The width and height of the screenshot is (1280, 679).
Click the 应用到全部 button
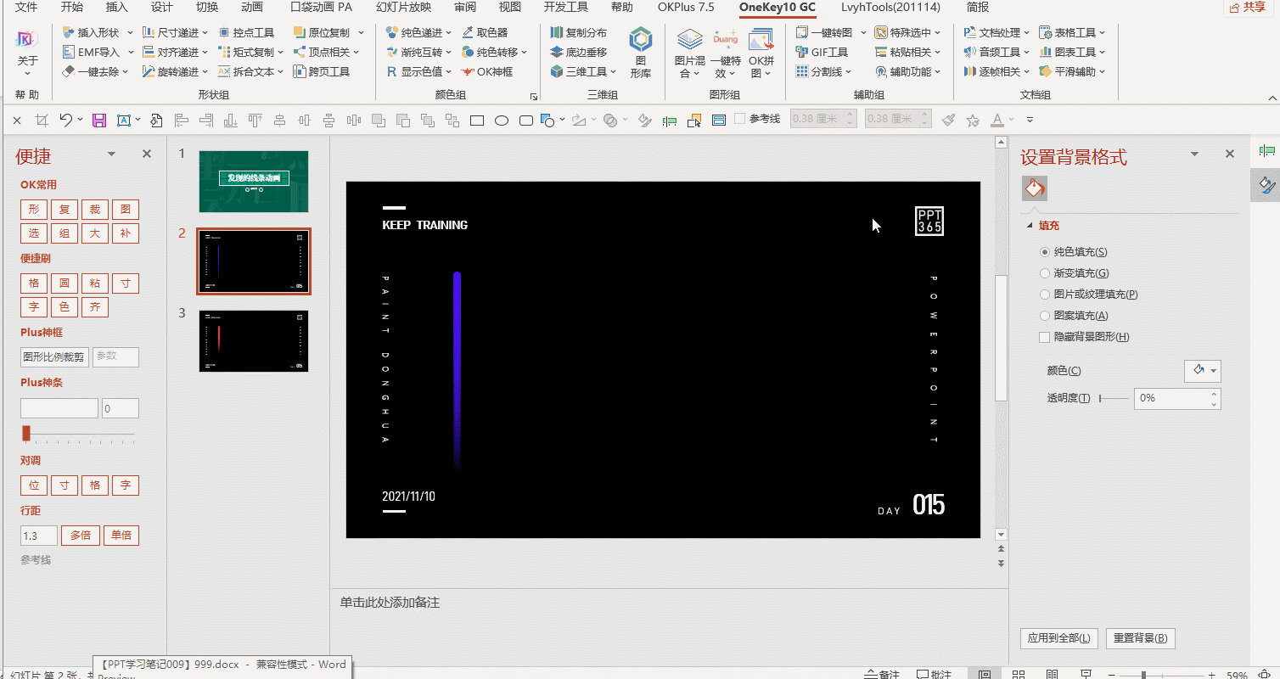tap(1059, 638)
